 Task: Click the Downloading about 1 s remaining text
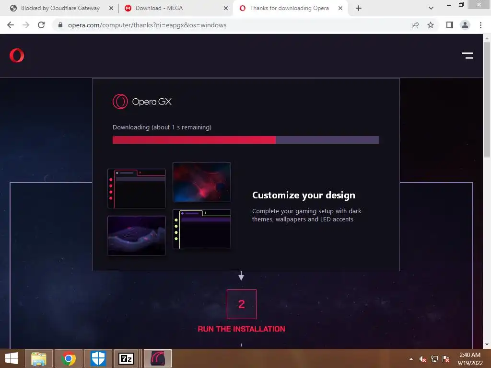pos(162,127)
